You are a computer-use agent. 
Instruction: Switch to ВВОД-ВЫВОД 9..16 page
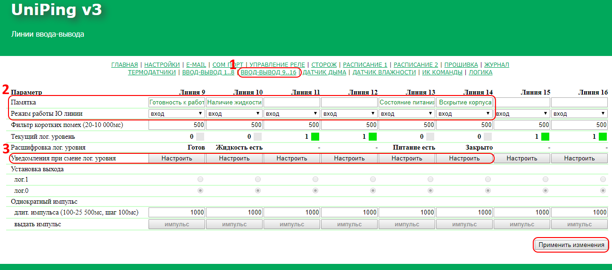(269, 72)
